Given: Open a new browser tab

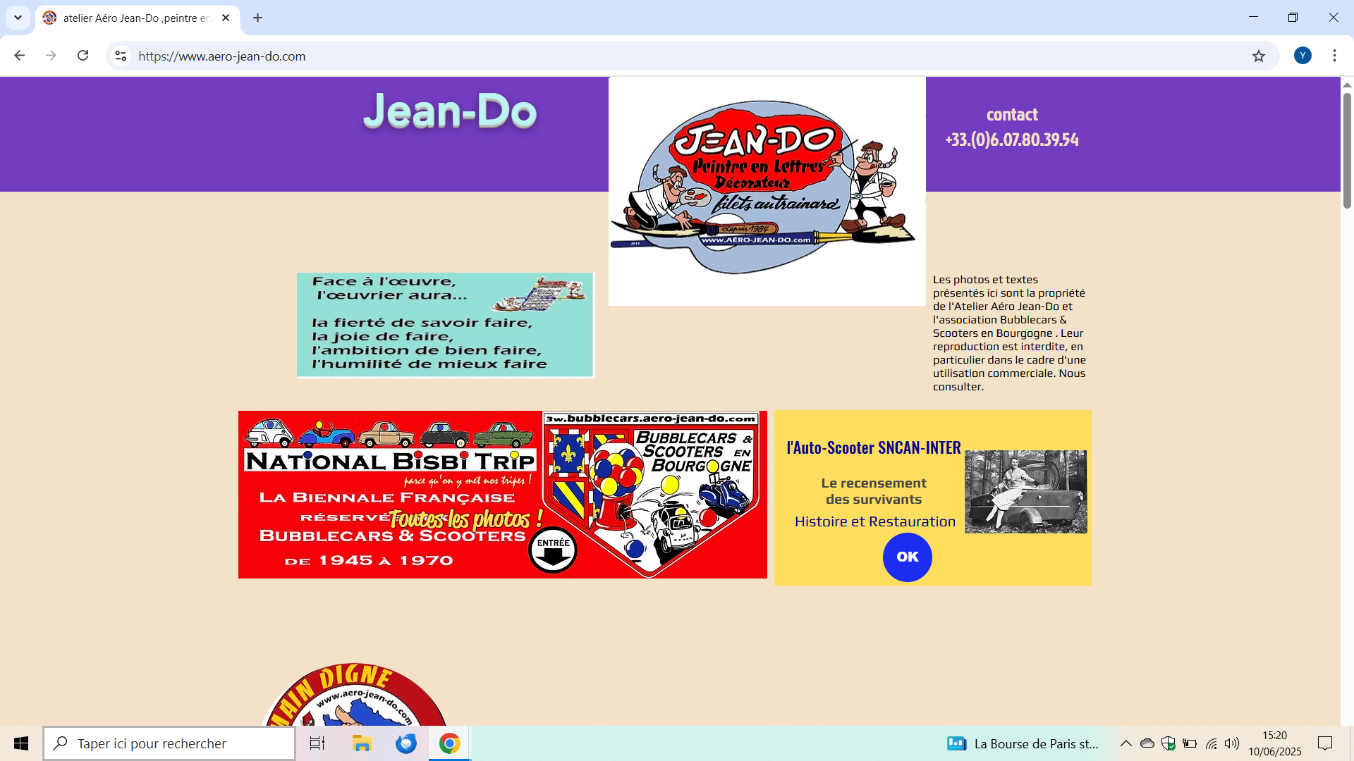Looking at the screenshot, I should [257, 18].
